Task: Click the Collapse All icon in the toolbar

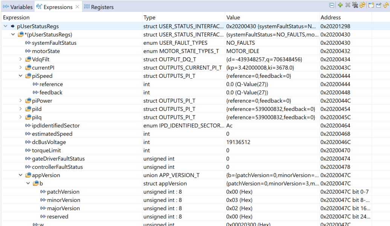Action: click(x=332, y=5)
